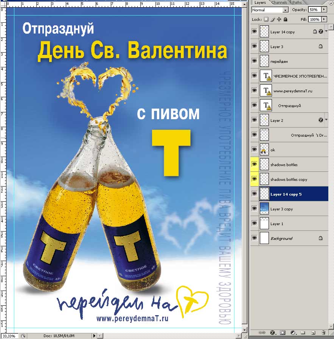Click the lock icon on Background layer
This screenshot has width=334, height=339.
coord(321,238)
